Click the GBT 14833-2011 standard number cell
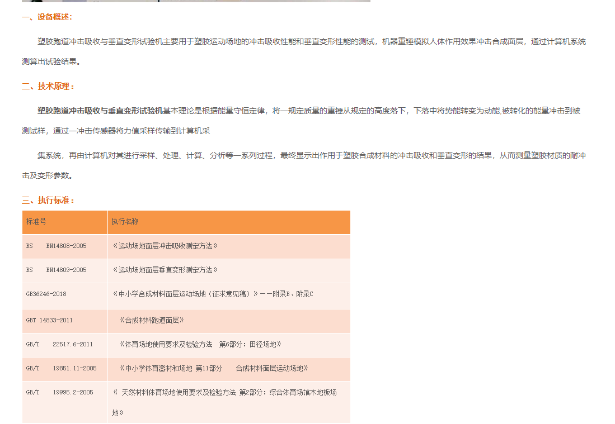Image resolution: width=615 pixels, height=424 pixels. point(49,321)
